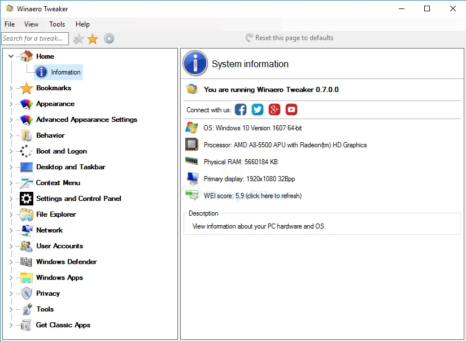The width and height of the screenshot is (466, 342).
Task: Click the Tools wrench icon in tree
Action: coord(27,309)
